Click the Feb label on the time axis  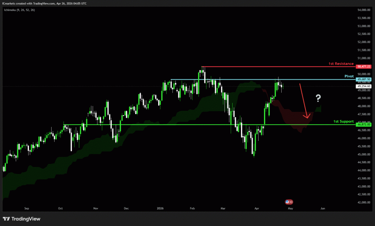tap(193, 208)
